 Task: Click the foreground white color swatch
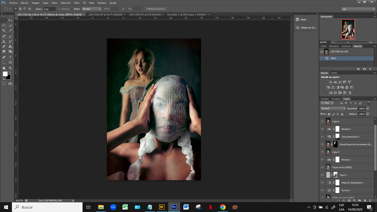coord(5,74)
